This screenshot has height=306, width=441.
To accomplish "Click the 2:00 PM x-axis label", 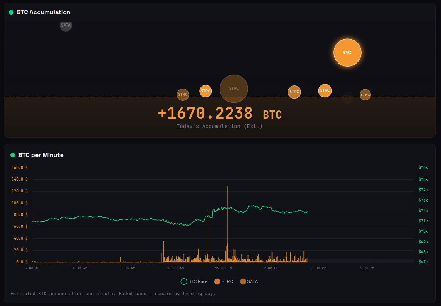I will point(271,268).
